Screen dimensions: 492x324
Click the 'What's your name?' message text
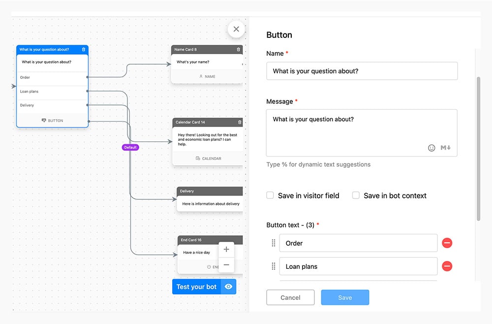point(193,62)
